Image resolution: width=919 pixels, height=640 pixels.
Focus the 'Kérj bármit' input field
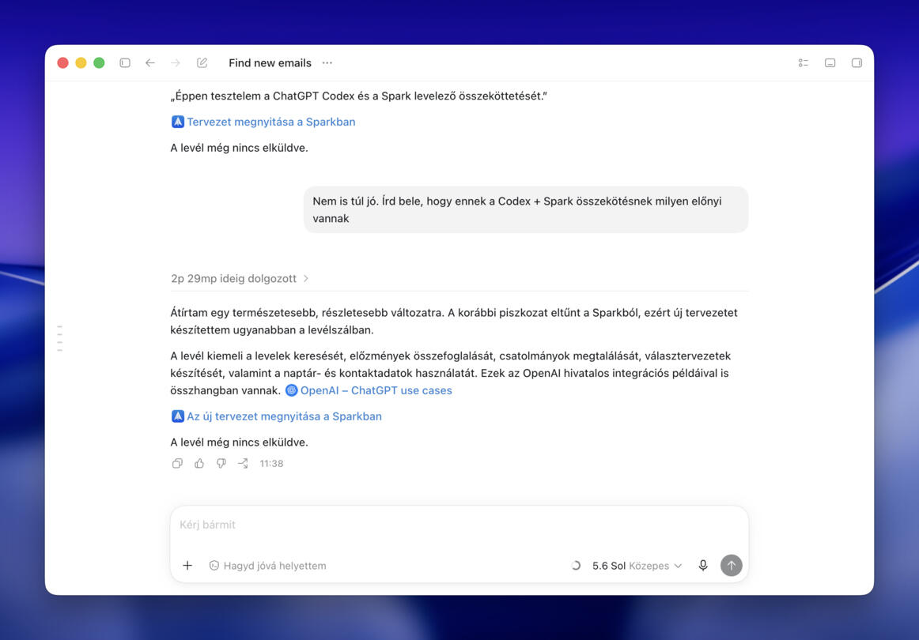tap(459, 525)
